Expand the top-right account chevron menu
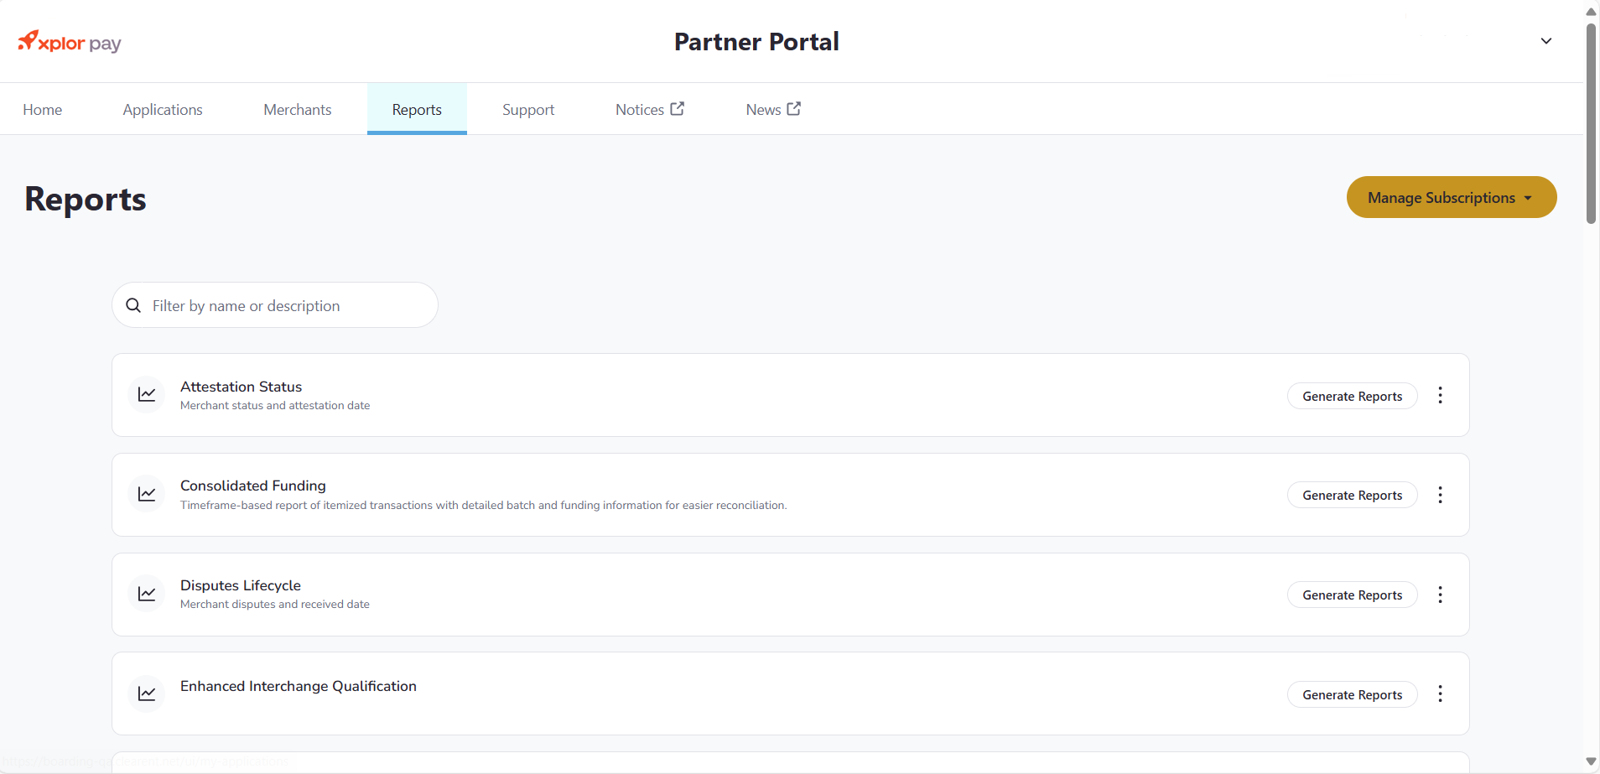Screen dimensions: 1600x774 pyautogui.click(x=1545, y=41)
